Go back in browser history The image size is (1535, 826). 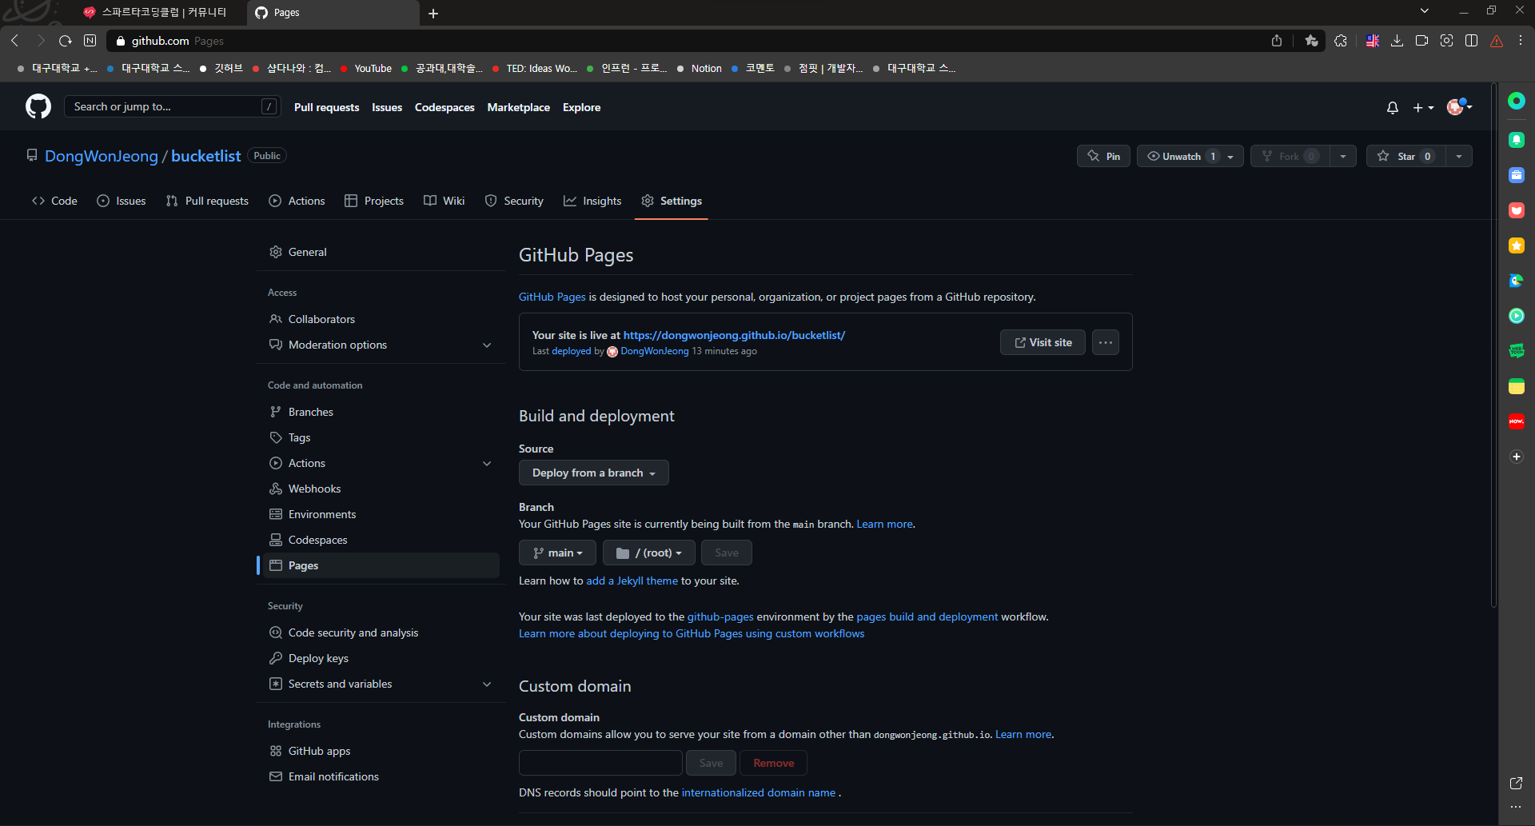(15, 41)
